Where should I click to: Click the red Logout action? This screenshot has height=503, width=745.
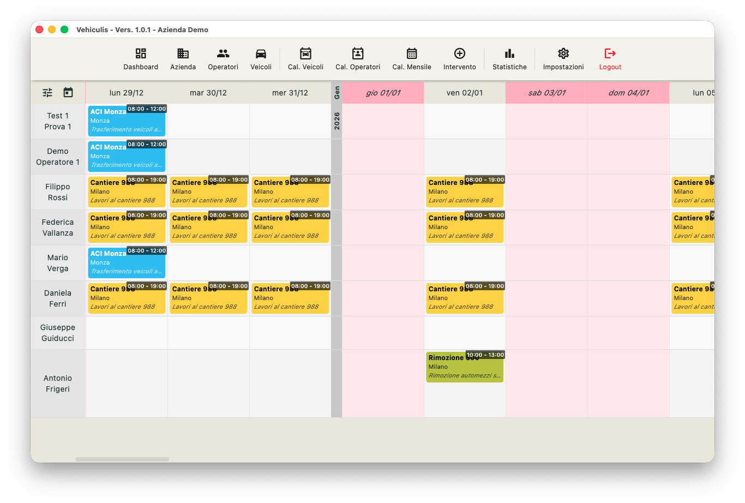click(x=610, y=59)
